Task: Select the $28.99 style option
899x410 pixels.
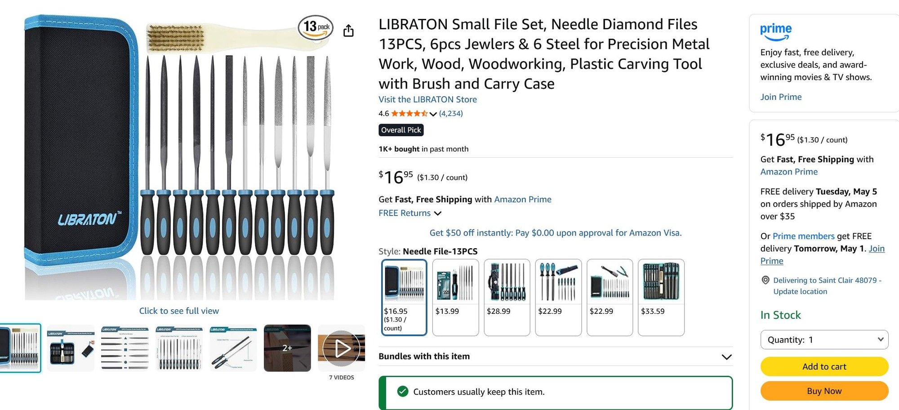Action: (507, 297)
